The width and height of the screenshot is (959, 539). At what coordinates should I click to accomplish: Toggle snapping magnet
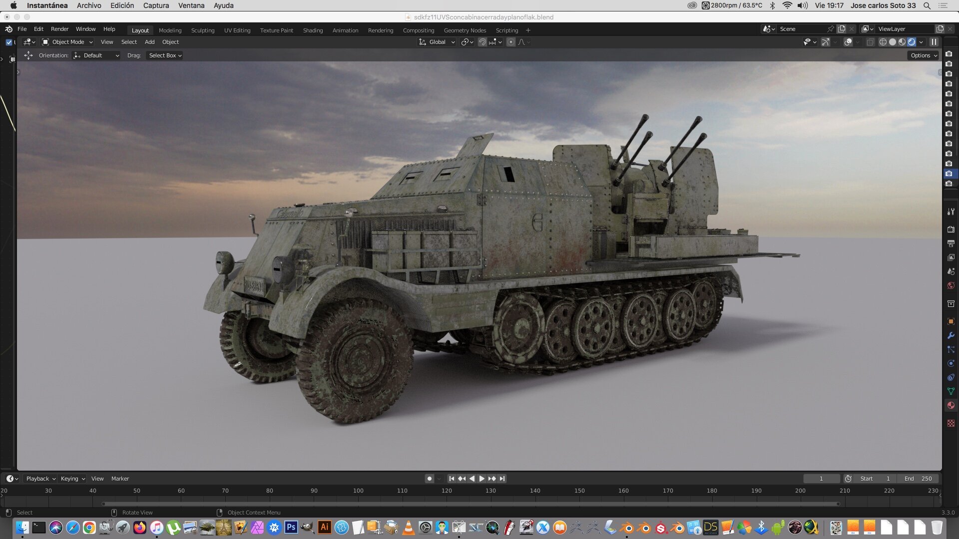pyautogui.click(x=482, y=42)
